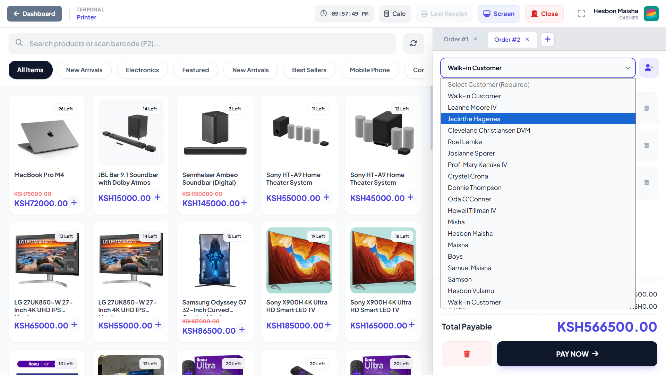Choose Leanne Moore IV as customer
Image resolution: width=666 pixels, height=375 pixels.
pyautogui.click(x=538, y=107)
